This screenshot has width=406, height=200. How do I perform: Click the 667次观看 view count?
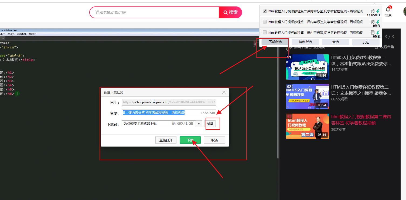[339, 99]
